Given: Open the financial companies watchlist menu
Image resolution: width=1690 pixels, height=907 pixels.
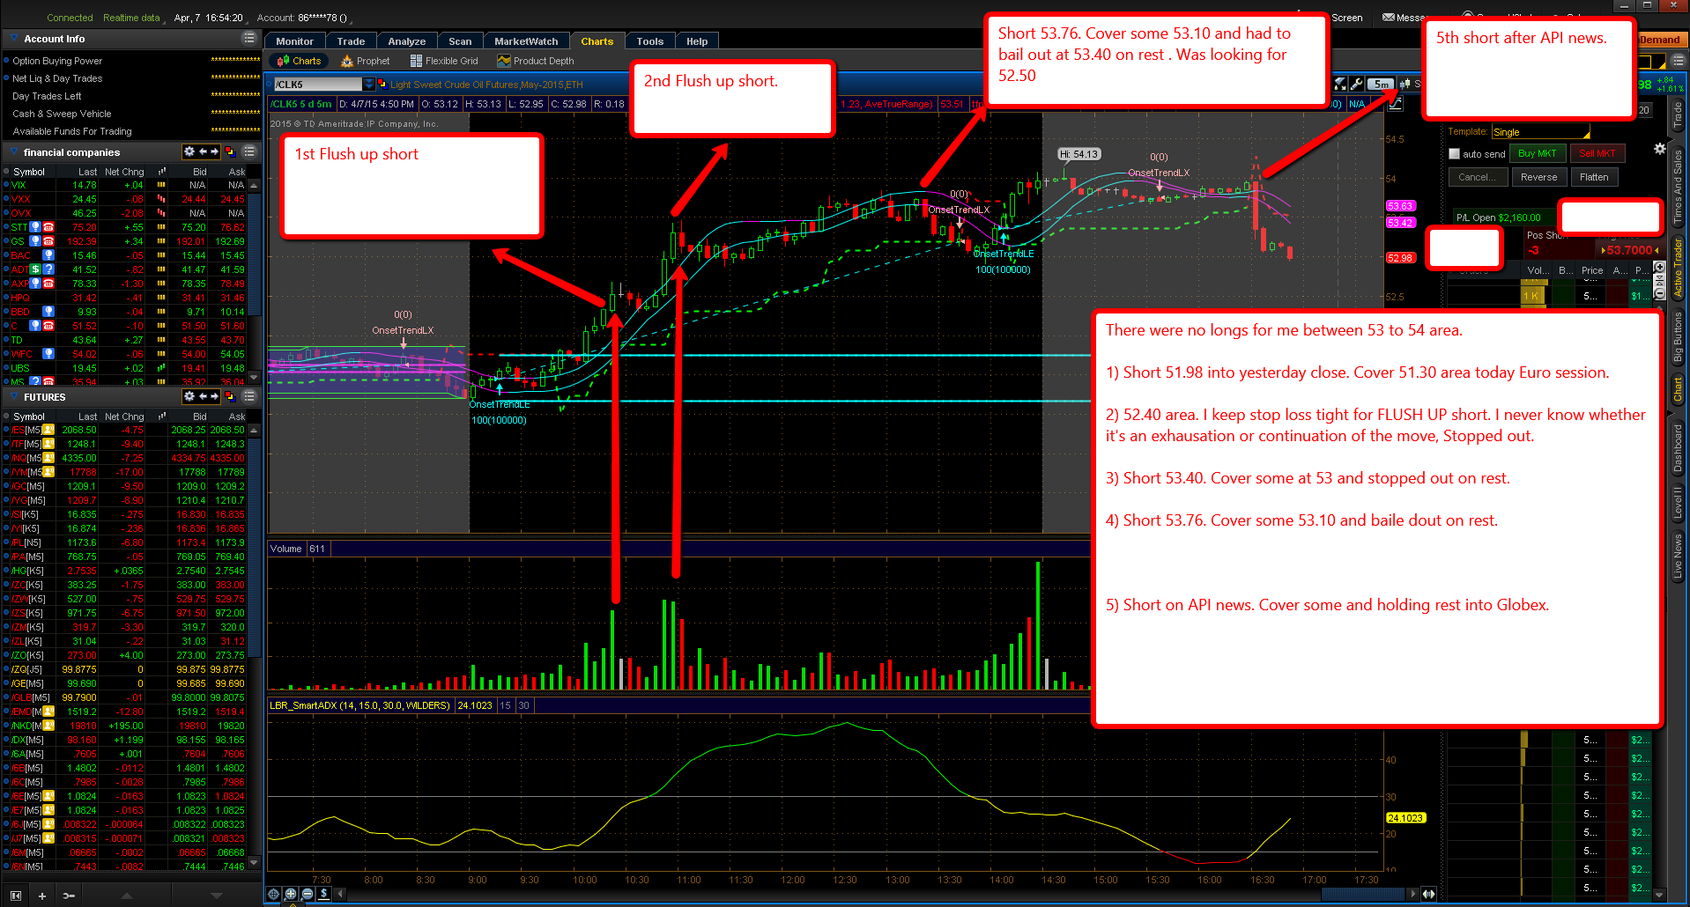Looking at the screenshot, I should (x=249, y=151).
